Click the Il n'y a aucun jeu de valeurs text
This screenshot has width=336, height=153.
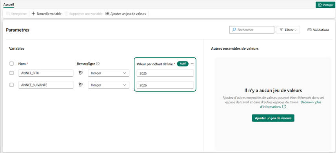click(273, 90)
